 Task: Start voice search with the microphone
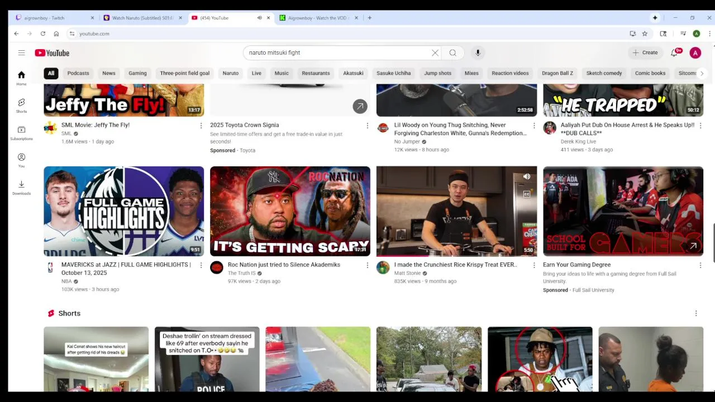click(478, 52)
